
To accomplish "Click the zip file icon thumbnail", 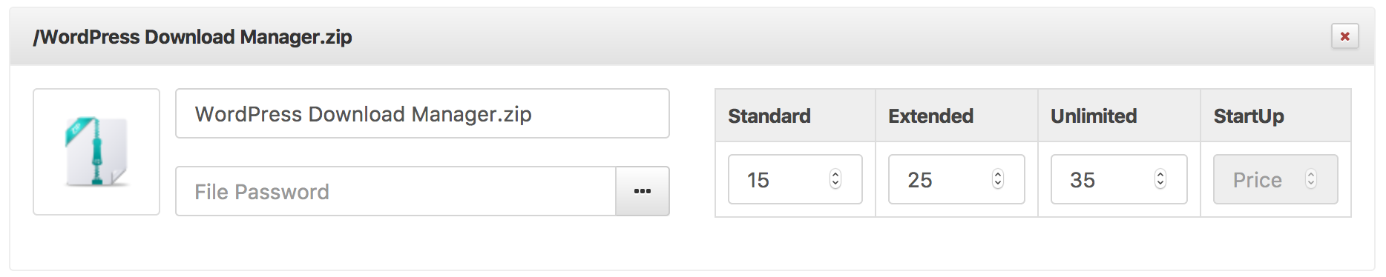I will coord(96,152).
